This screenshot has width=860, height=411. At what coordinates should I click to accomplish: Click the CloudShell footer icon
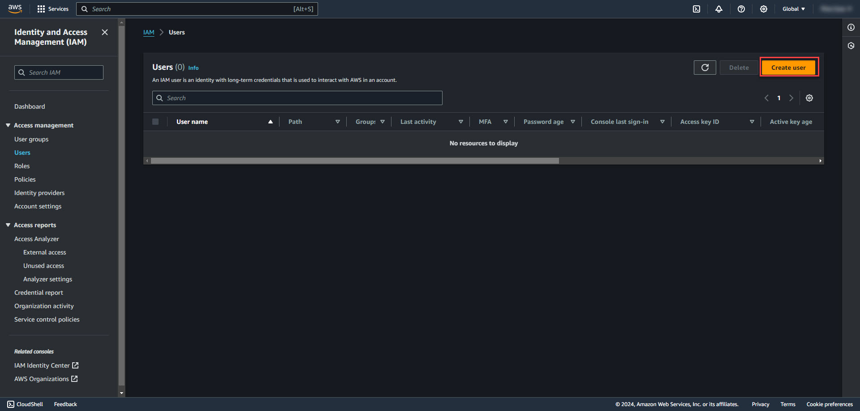pyautogui.click(x=11, y=404)
